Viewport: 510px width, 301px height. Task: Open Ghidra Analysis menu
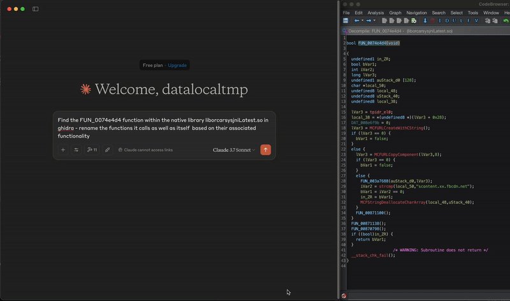pos(375,13)
